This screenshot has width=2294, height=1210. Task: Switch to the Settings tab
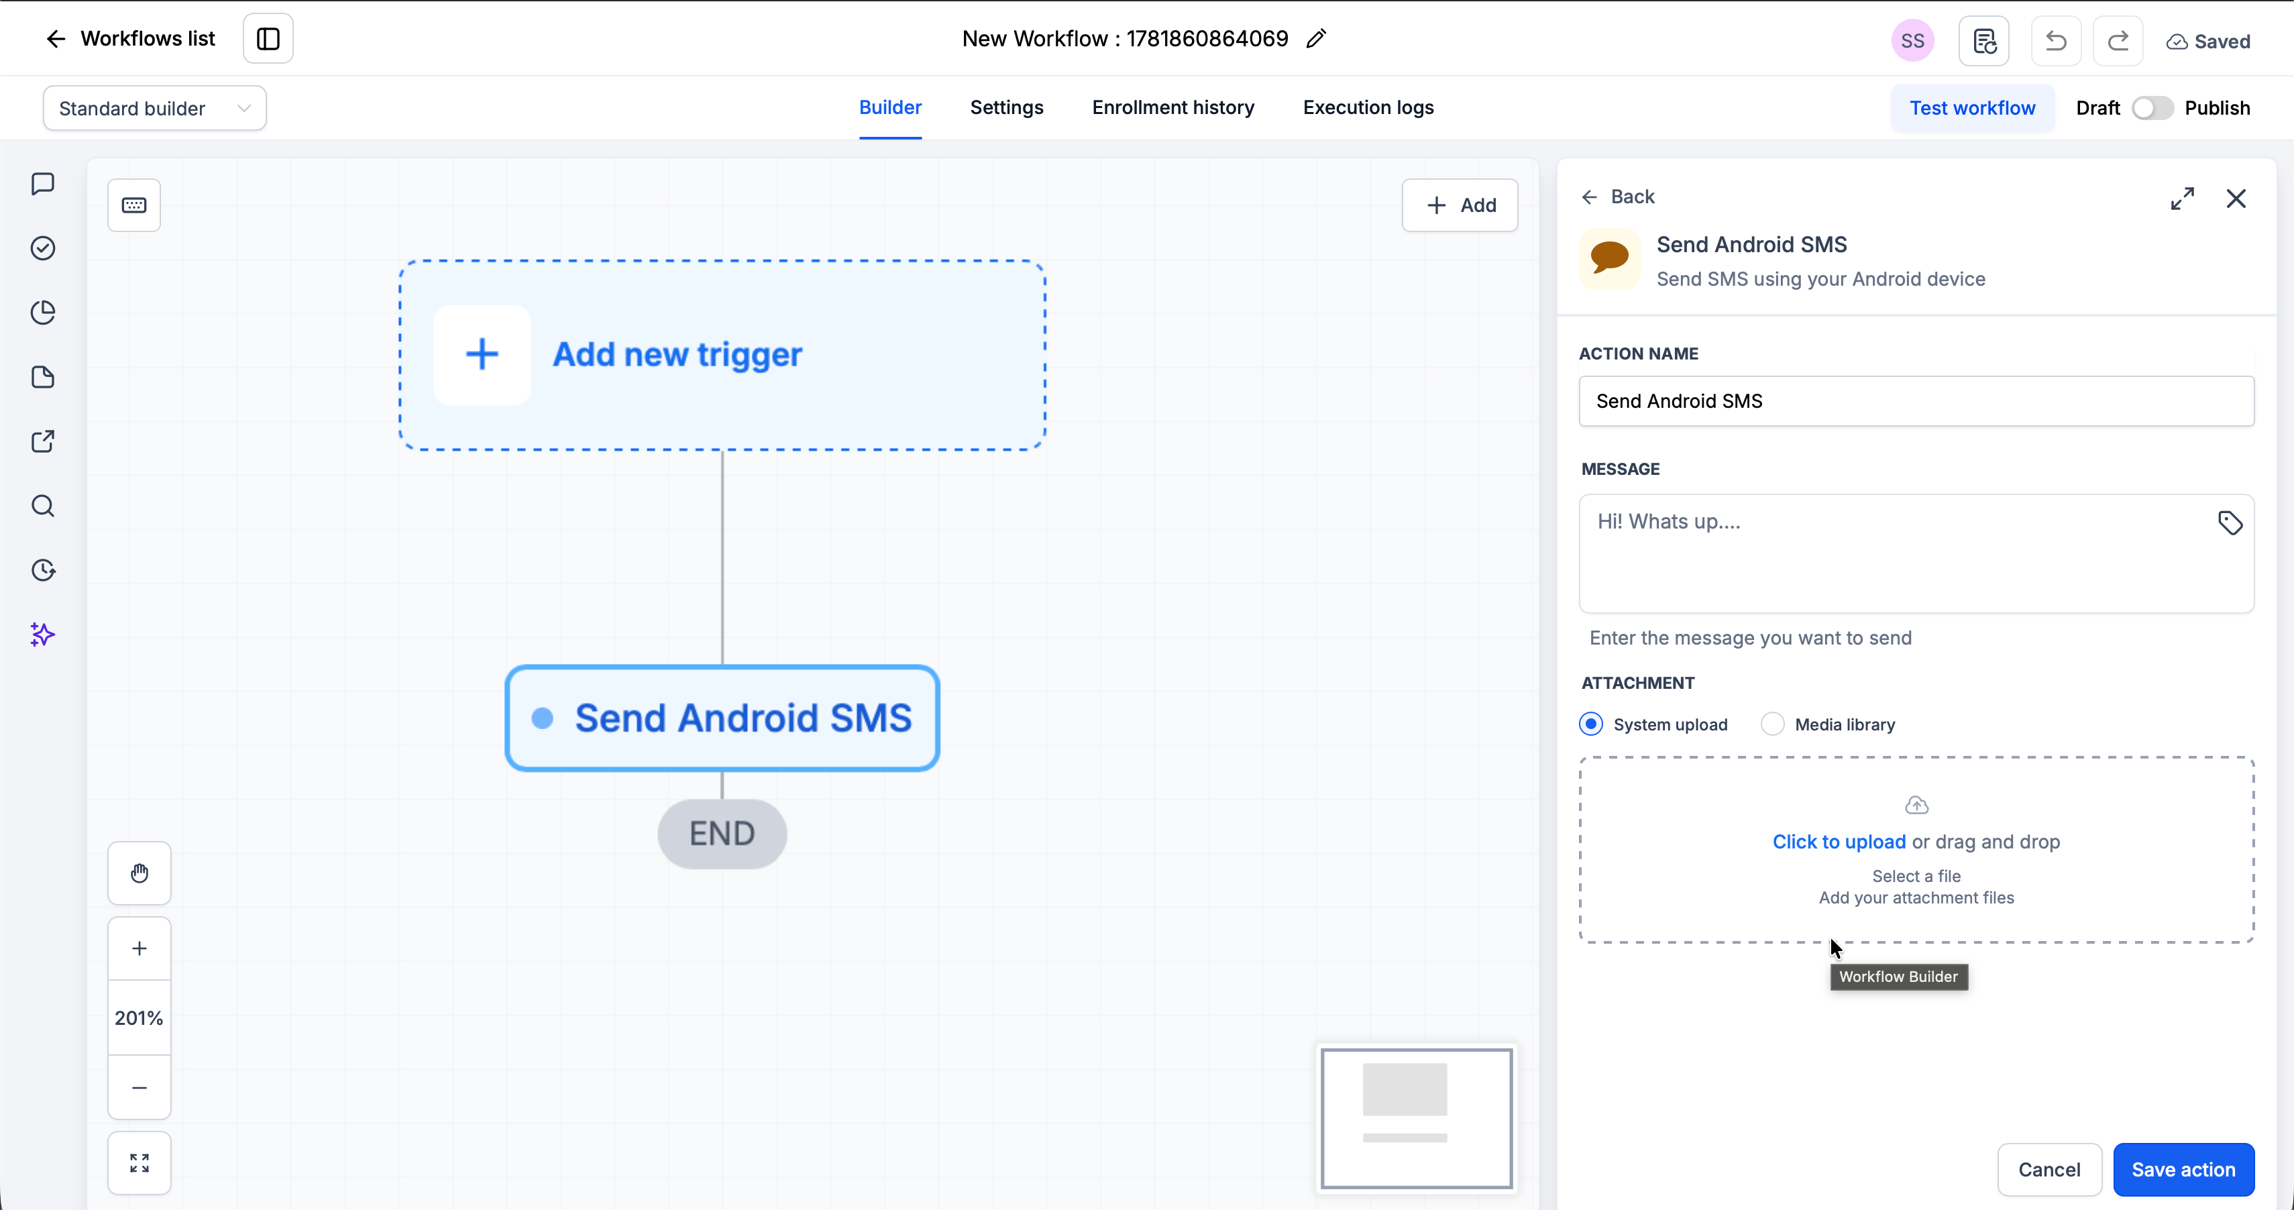point(1006,108)
